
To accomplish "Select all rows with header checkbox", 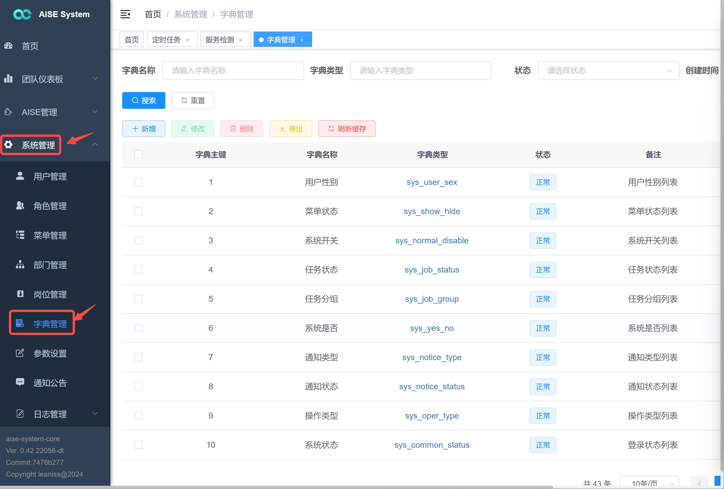I will point(138,154).
